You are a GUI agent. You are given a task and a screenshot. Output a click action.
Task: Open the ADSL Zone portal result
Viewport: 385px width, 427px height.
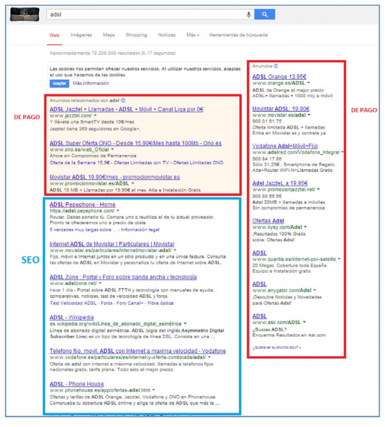pyautogui.click(x=123, y=277)
